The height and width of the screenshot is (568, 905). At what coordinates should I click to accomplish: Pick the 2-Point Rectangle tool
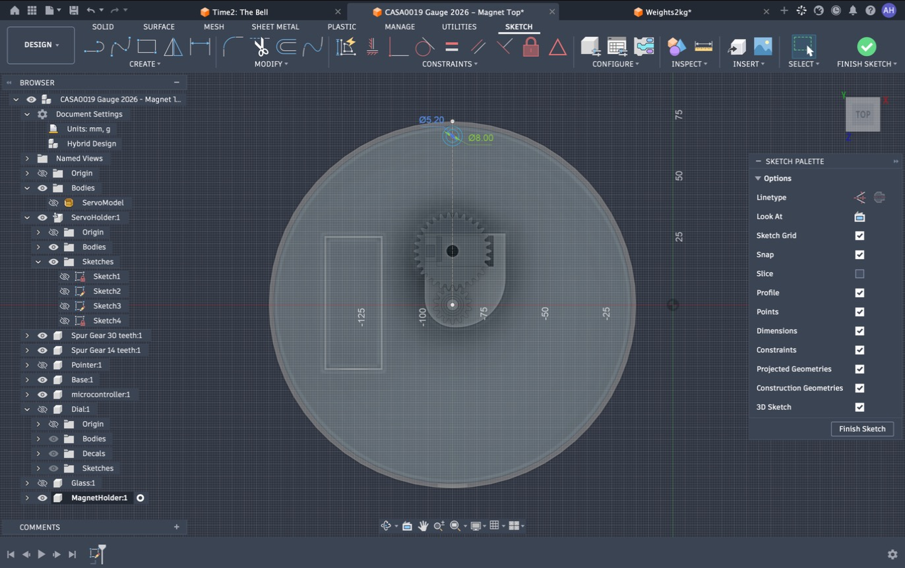pyautogui.click(x=146, y=47)
